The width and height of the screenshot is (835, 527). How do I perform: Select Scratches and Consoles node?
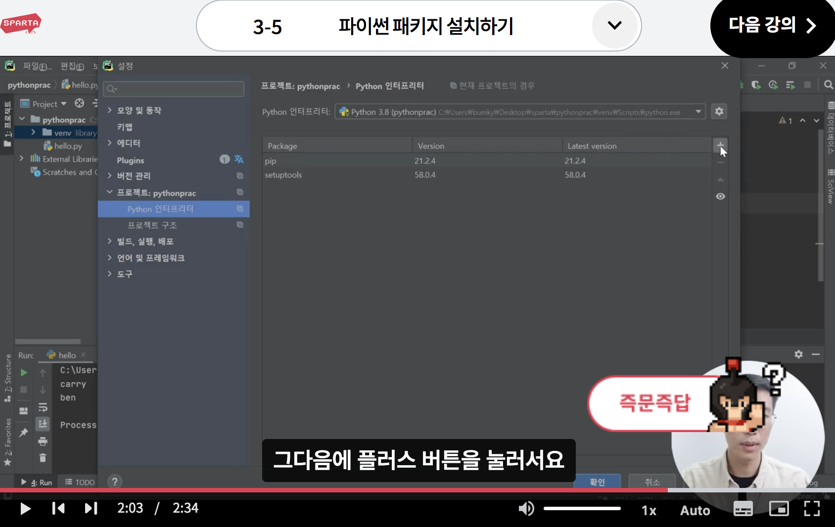pos(65,172)
